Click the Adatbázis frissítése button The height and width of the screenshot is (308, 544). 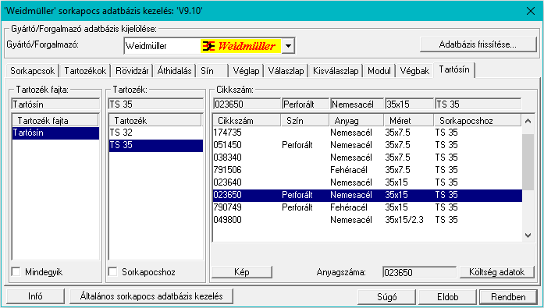[478, 44]
